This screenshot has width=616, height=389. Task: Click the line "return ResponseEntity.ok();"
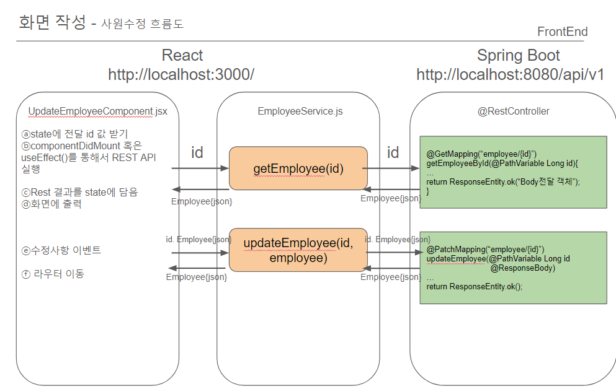tap(474, 287)
